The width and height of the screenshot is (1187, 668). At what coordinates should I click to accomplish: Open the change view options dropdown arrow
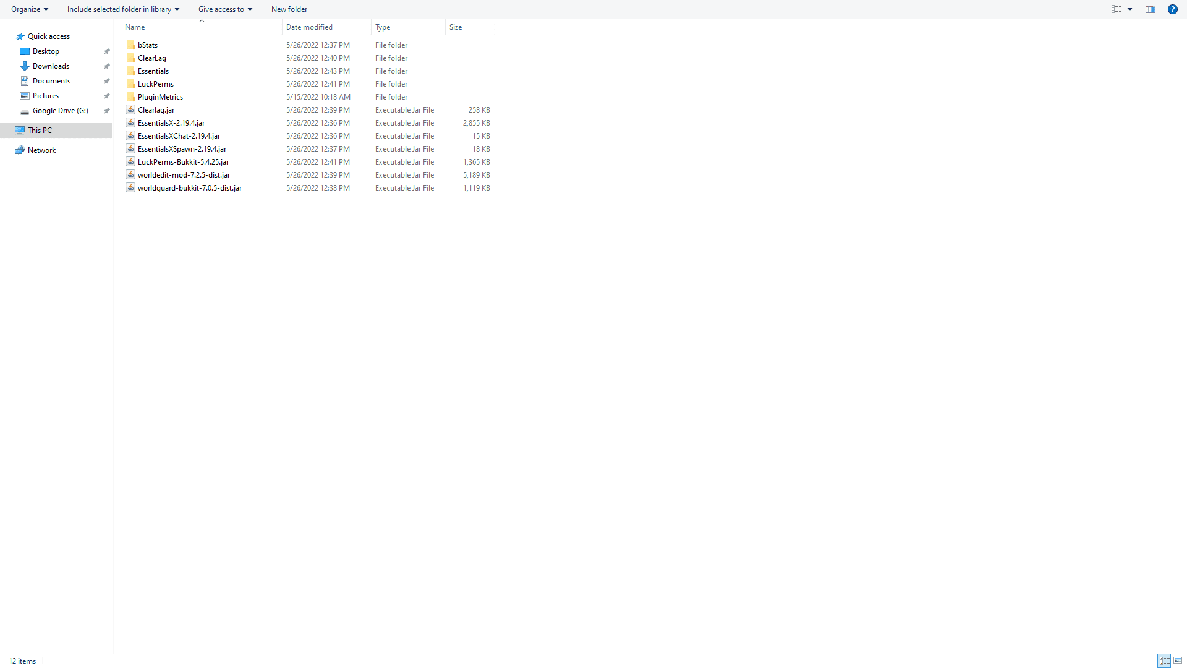pos(1130,9)
